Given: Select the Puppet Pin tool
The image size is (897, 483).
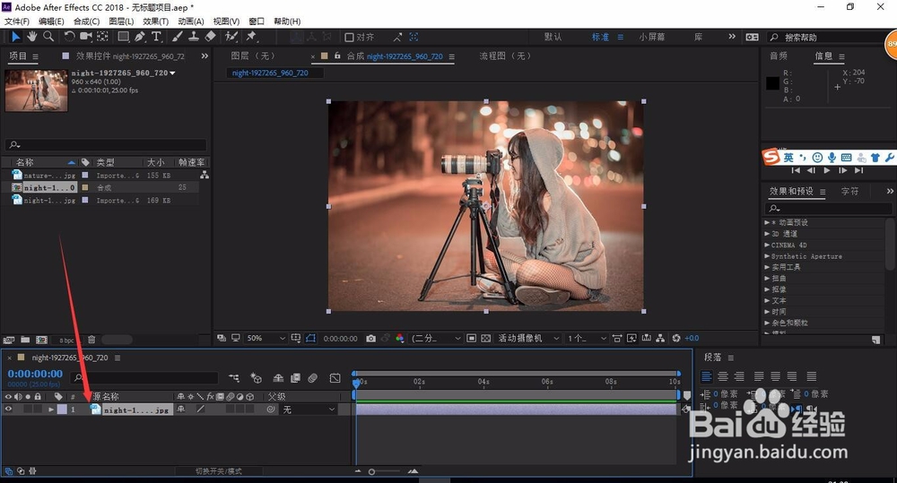Looking at the screenshot, I should (251, 37).
